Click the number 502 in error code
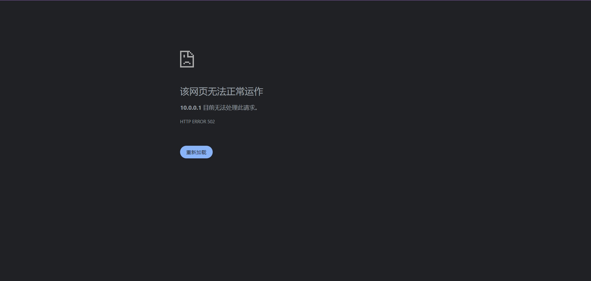Image resolution: width=591 pixels, height=281 pixels. pos(211,122)
